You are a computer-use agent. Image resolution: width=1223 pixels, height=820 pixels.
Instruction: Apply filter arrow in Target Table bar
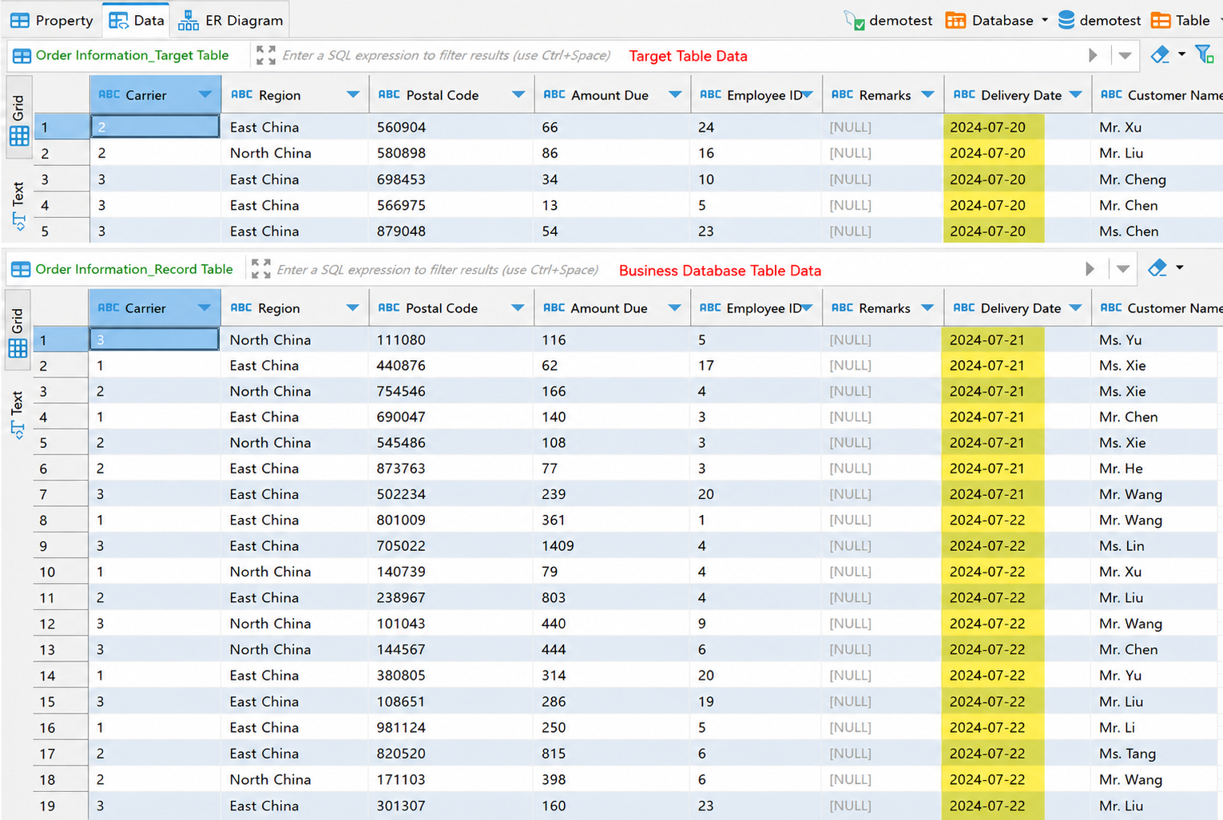point(1093,55)
